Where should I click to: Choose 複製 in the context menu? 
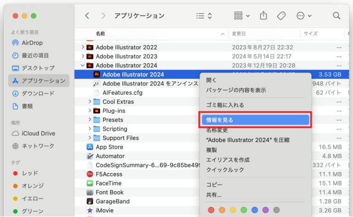point(256,150)
